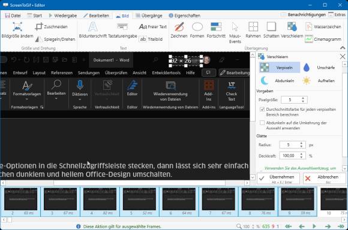Open Maus-Events overlay tool
The image size is (348, 230).
[235, 32]
